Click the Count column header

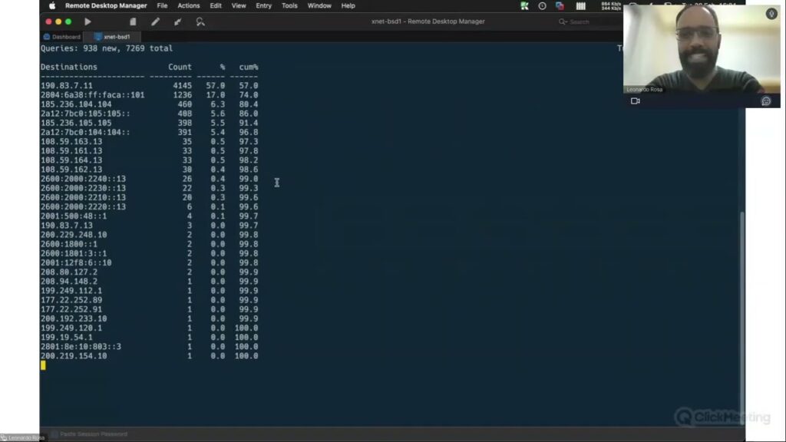coord(180,68)
